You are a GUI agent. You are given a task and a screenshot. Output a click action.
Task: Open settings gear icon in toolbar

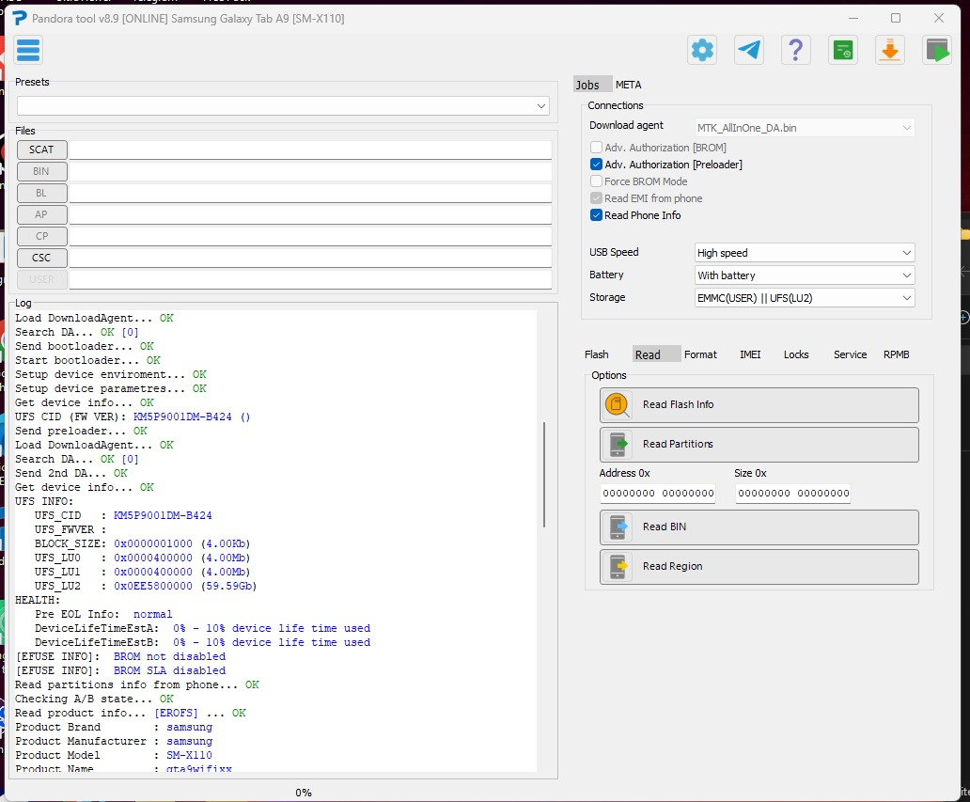702,50
